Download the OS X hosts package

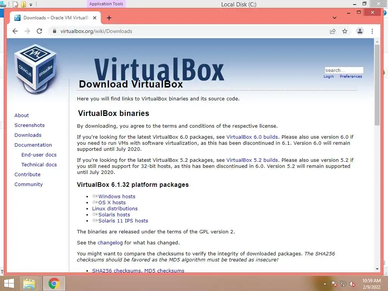point(112,202)
